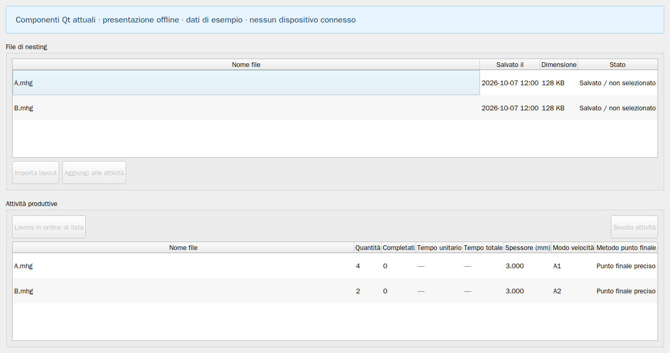Screen dimensions: 670x353
Task: Select A.mhg in the production activities table
Action: [183, 266]
